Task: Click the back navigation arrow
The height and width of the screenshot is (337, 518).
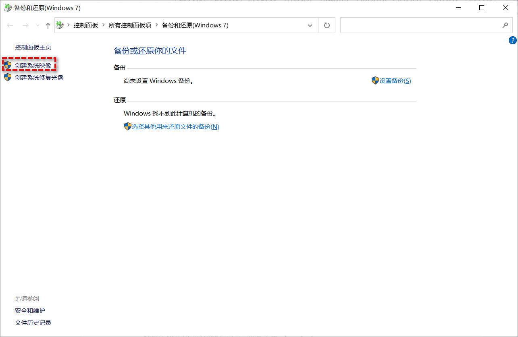Action: 10,25
